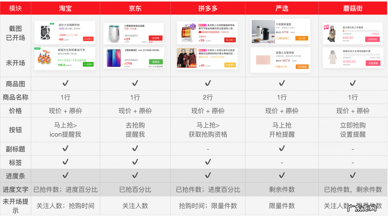
Task: Click the 立减10元 tag on the heater card
Action: 202,36
